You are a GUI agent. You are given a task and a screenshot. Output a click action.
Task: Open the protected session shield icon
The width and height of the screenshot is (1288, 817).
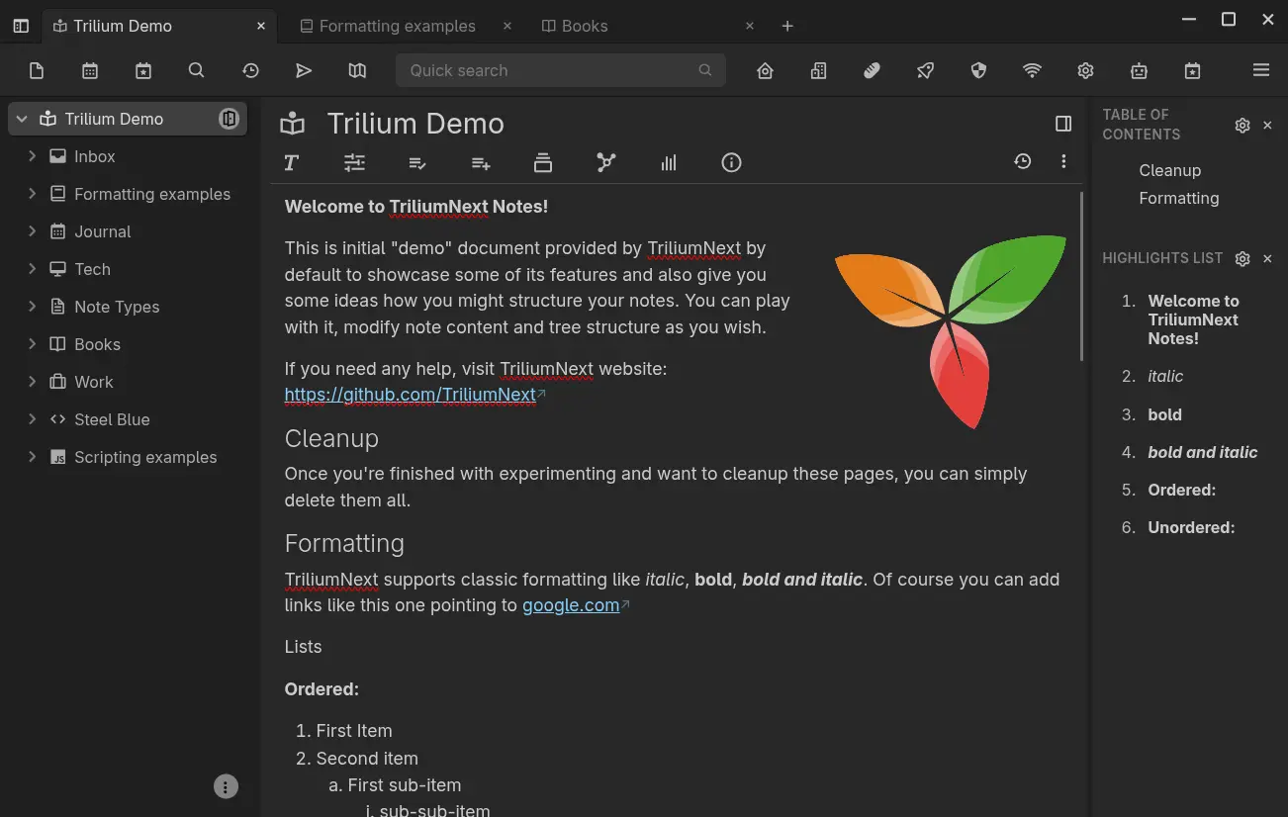click(x=978, y=70)
